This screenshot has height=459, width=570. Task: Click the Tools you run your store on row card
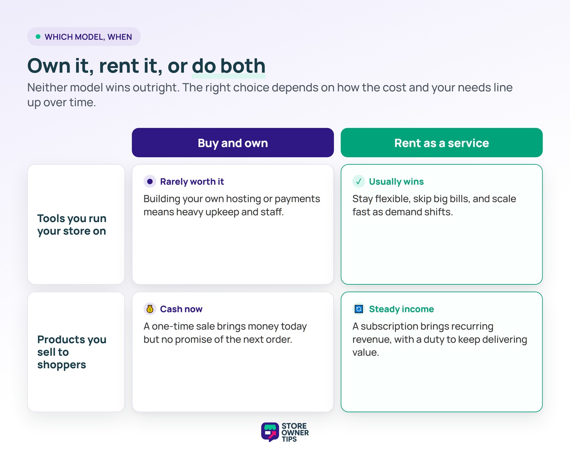coord(76,224)
